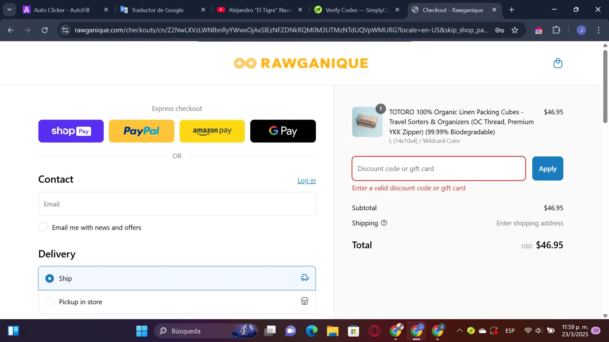609x342 pixels.
Task: Click the delivery truck icon in Ship row
Action: point(304,278)
